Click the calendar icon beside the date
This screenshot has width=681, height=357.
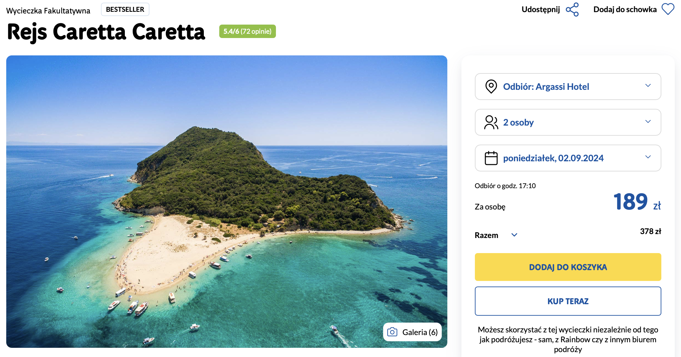[491, 158]
